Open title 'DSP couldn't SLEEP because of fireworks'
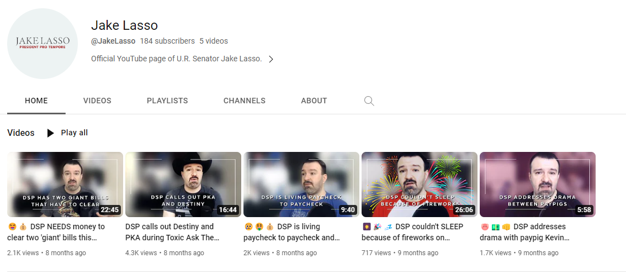Viewport: 626px width, 274px height. (412, 232)
